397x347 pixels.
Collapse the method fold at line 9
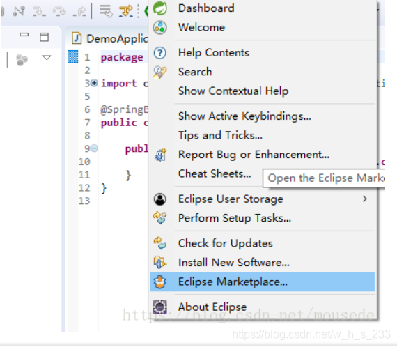94,148
